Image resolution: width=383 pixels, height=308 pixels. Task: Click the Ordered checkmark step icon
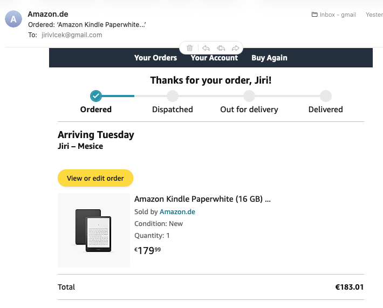click(96, 96)
